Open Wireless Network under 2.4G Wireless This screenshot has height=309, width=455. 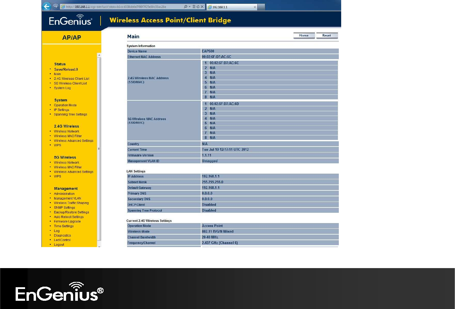point(67,132)
